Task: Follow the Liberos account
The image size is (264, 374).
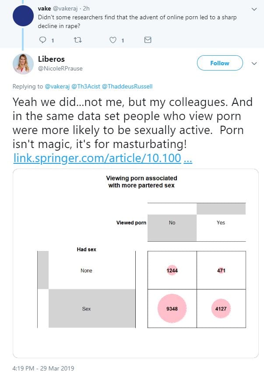Action: [x=219, y=63]
